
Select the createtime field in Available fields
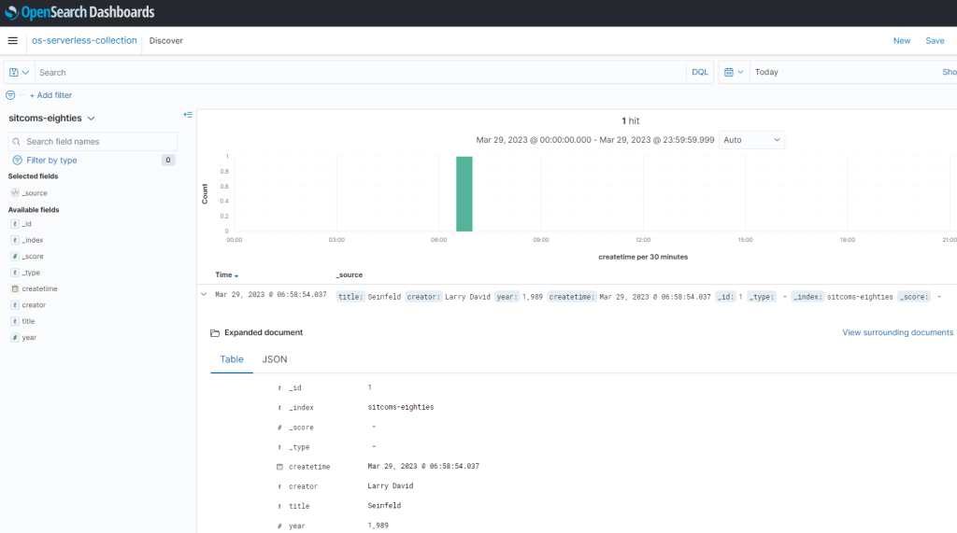click(x=39, y=288)
